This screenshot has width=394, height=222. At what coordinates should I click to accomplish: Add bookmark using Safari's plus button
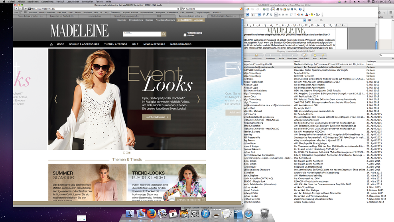click(x=26, y=9)
